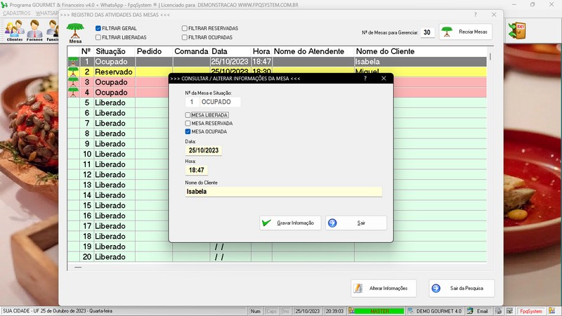Toggle the FILTRAR RESERVADAS checkbox
Screen dimensions: 562x316
click(185, 28)
